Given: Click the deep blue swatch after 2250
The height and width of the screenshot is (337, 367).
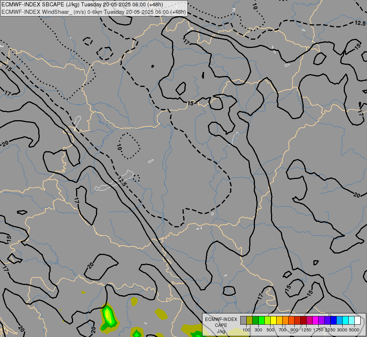Looking at the screenshot, I should click(x=334, y=321).
